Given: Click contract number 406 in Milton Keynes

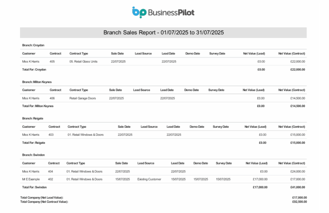Looking at the screenshot, I should coord(52,98).
